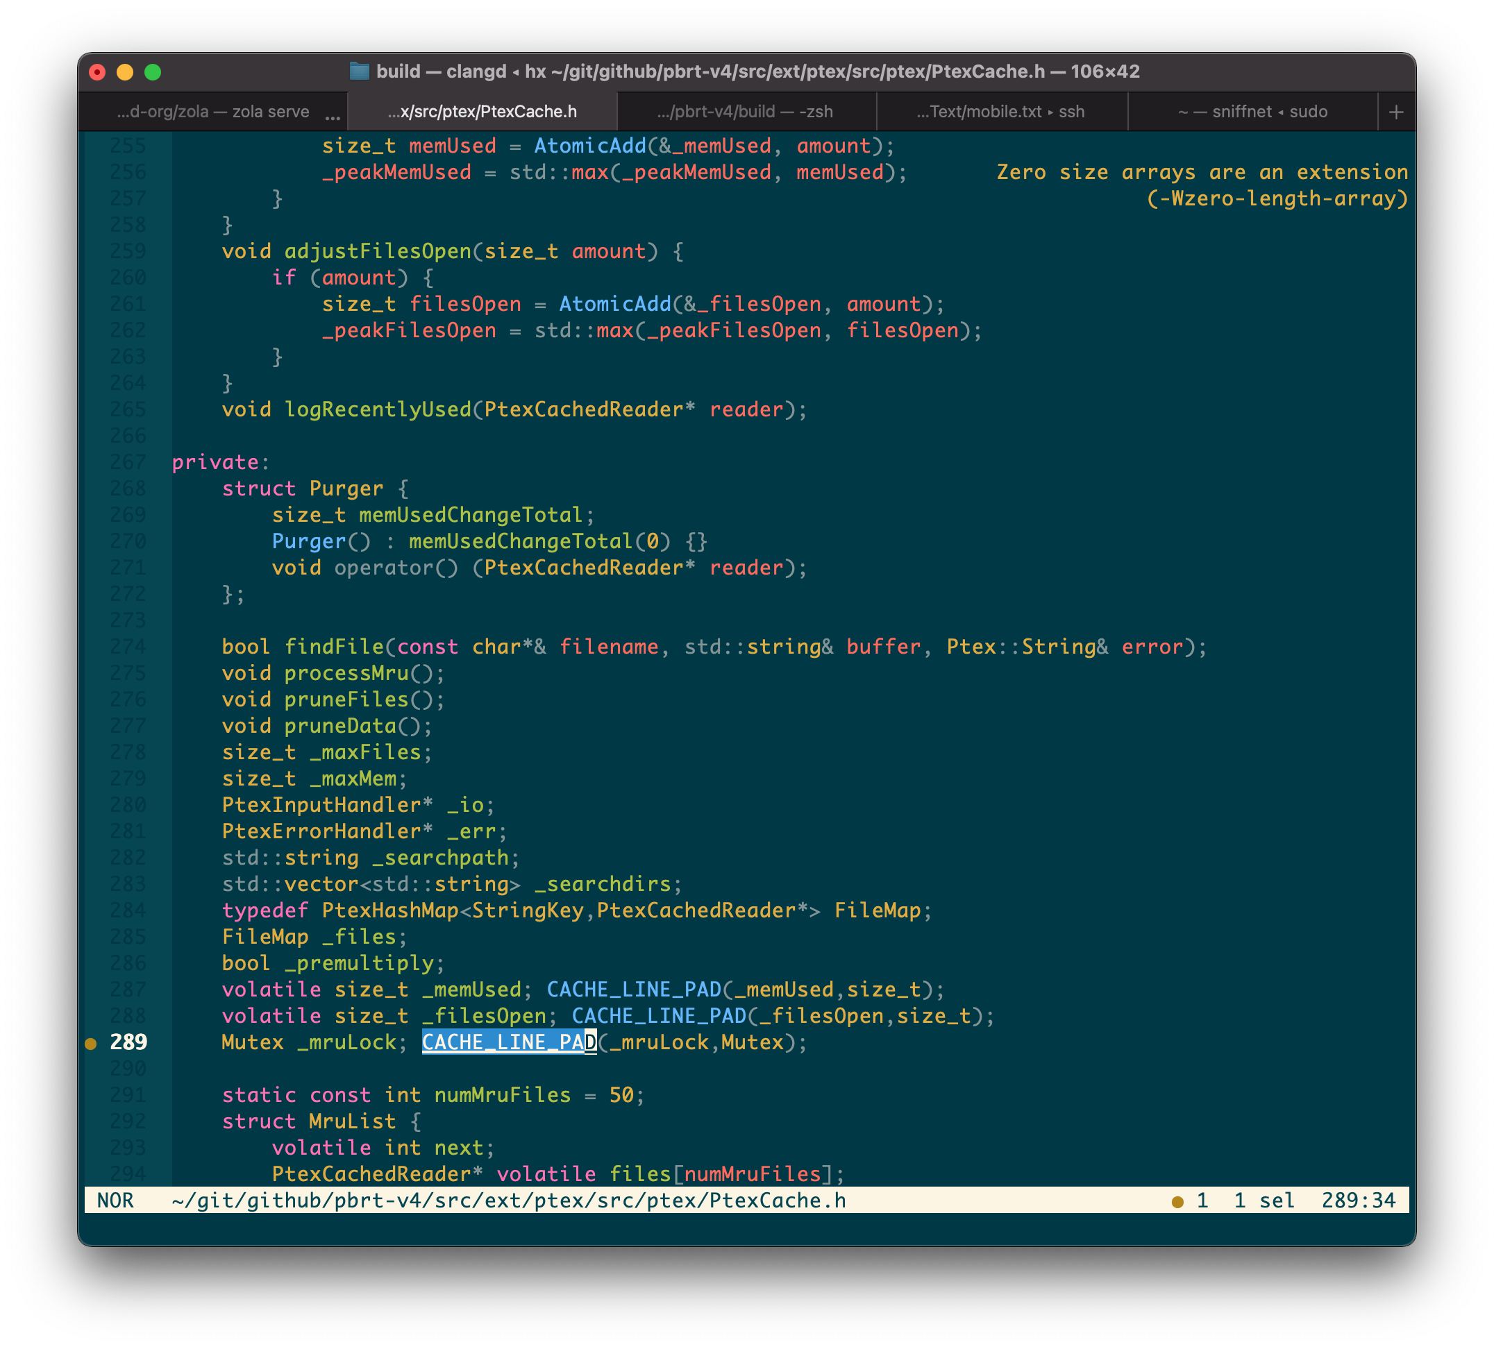This screenshot has height=1349, width=1494.
Task: Minimize the window with yellow button
Action: (x=125, y=72)
